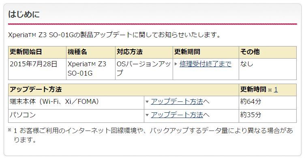Click the OSバージョンアップ cell
306x158 pixels.
[x=144, y=69]
